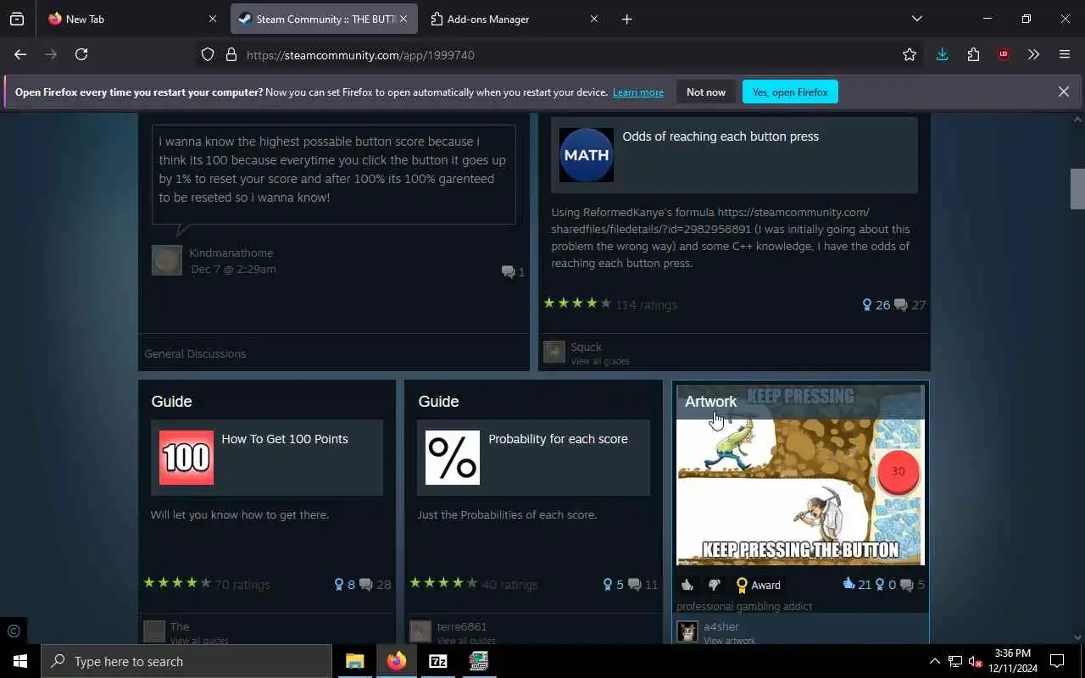Select Steam Community tab
This screenshot has height=678, width=1085.
[322, 19]
